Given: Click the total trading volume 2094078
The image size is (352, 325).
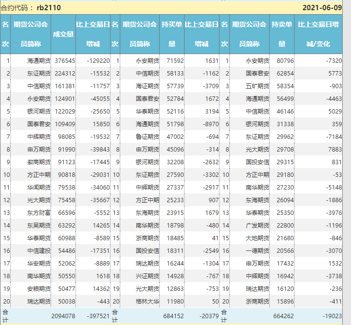Looking at the screenshot, I should tap(63, 316).
